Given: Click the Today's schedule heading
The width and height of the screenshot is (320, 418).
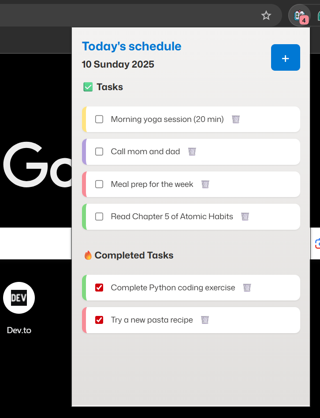Looking at the screenshot, I should tap(131, 46).
